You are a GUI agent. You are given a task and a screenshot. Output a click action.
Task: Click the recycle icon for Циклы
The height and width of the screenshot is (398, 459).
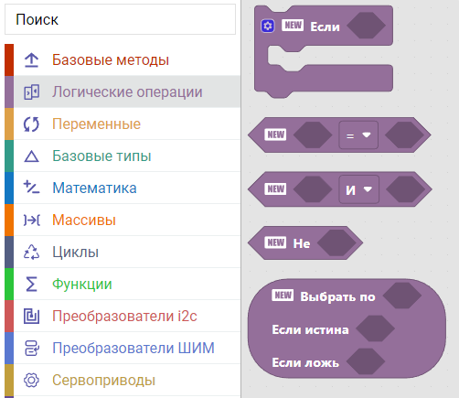pos(31,252)
